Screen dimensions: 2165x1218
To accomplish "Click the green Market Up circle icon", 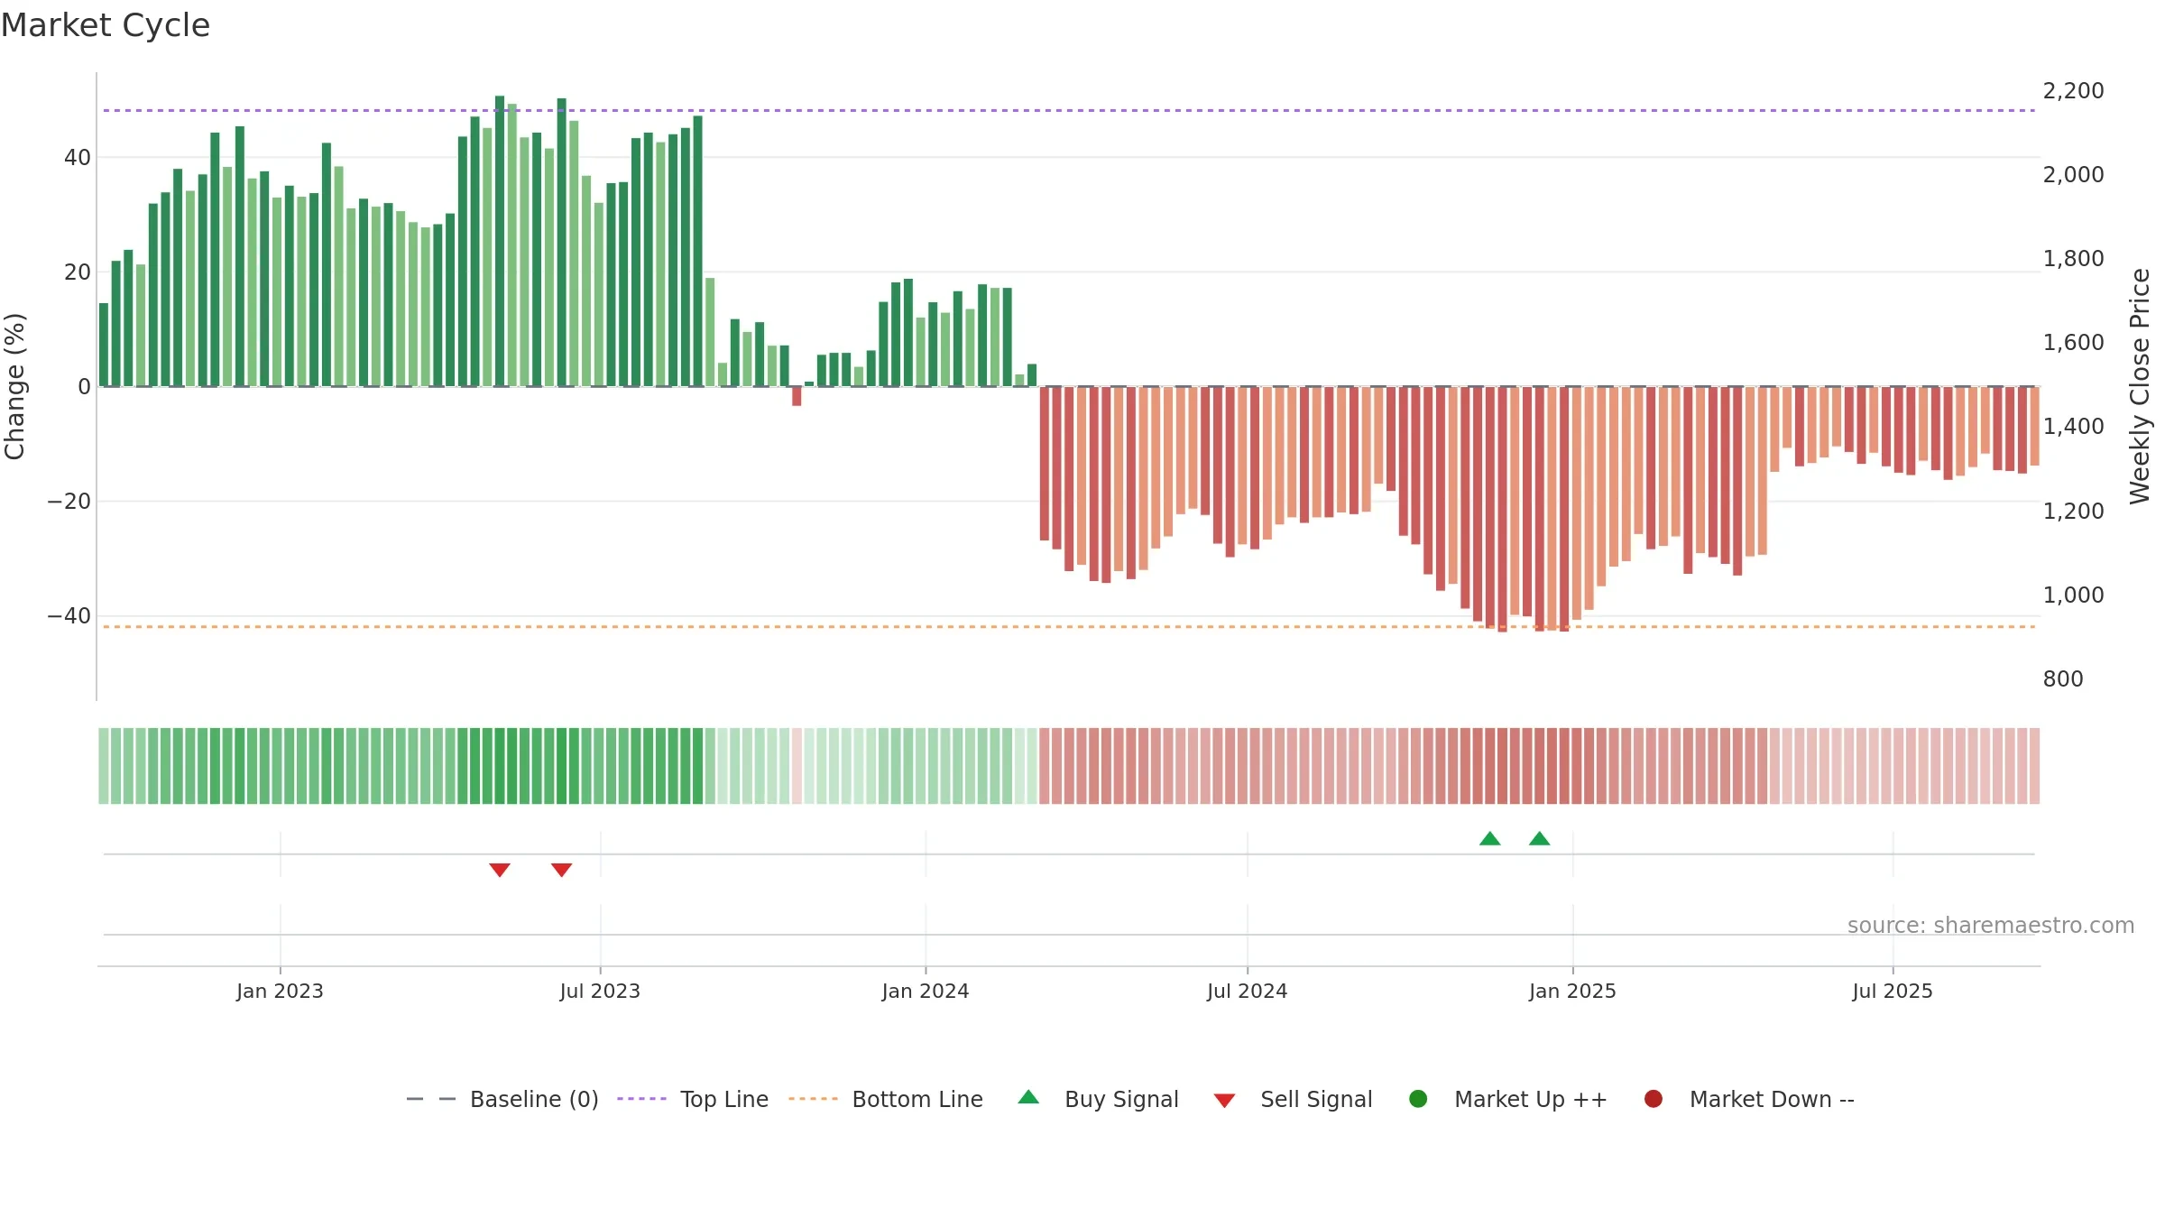I will point(1418,1099).
